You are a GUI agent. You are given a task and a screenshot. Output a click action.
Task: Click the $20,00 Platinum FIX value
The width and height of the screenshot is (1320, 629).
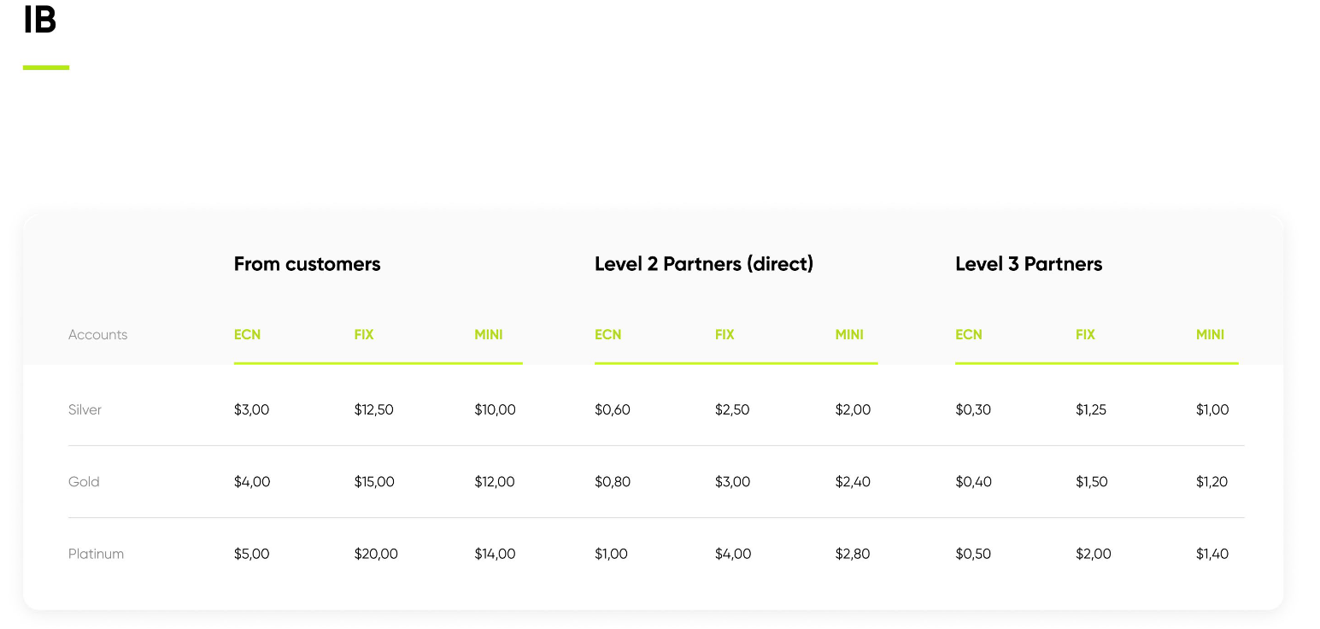[376, 554]
